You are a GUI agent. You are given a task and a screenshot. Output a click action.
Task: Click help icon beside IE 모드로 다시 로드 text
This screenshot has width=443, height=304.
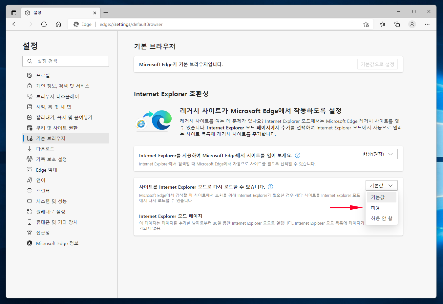270,187
